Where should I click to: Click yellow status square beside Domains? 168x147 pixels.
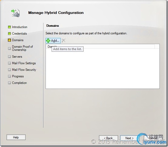9,40
